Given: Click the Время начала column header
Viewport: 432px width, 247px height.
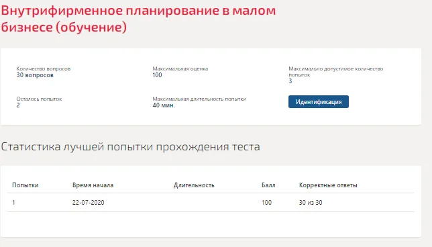Looking at the screenshot, I should click(93, 185).
